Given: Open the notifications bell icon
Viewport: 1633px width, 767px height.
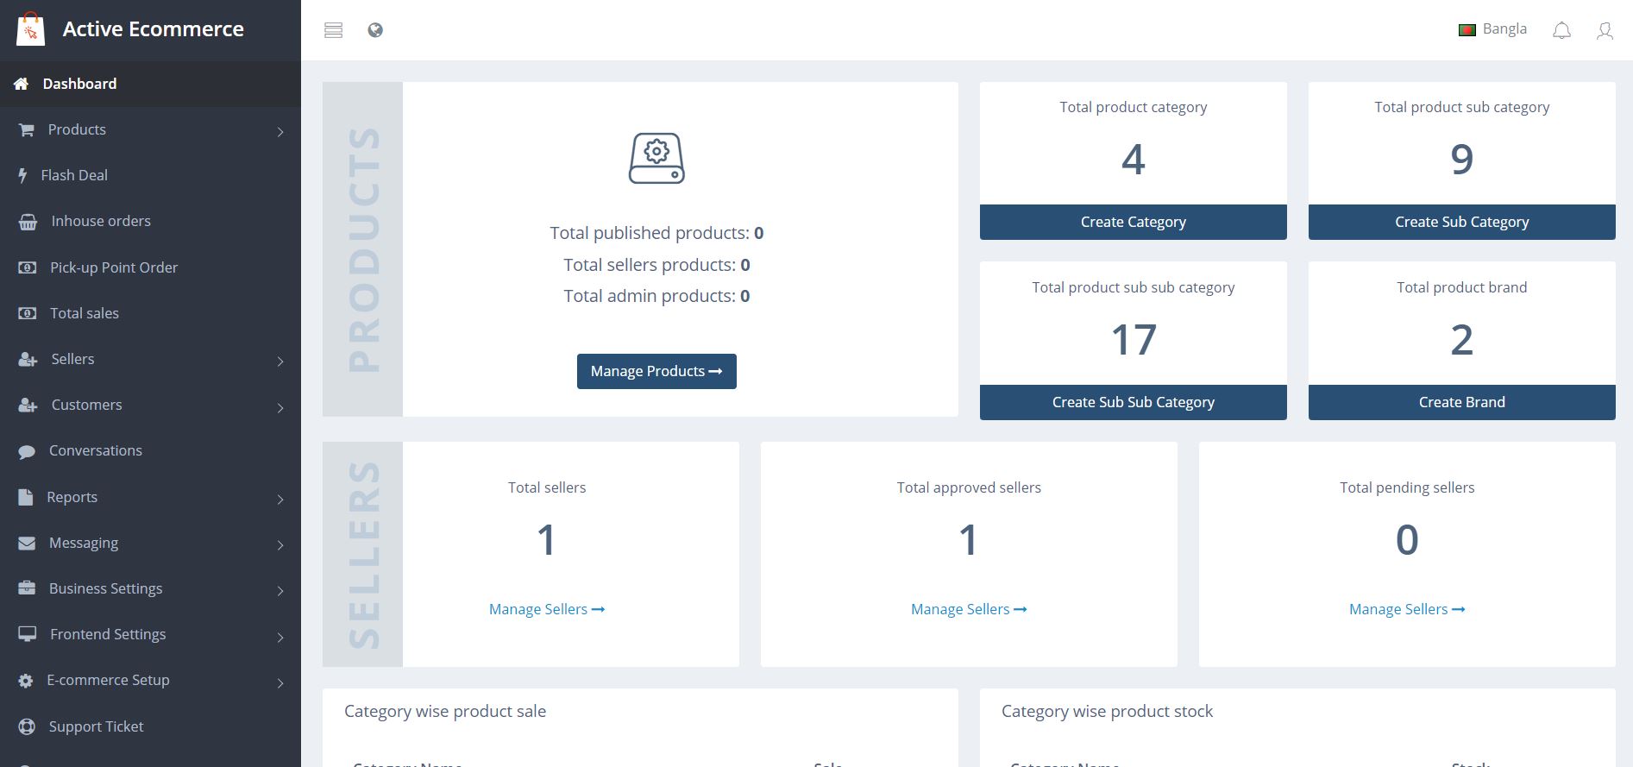Looking at the screenshot, I should click(1561, 31).
